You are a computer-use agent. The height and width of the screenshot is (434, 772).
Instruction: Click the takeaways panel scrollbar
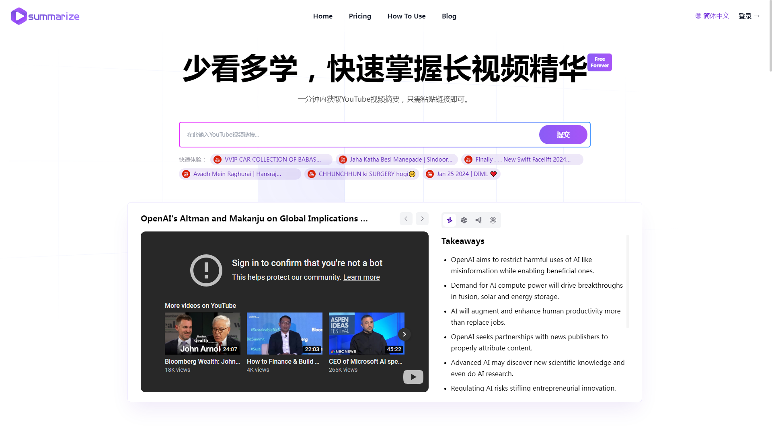(628, 281)
